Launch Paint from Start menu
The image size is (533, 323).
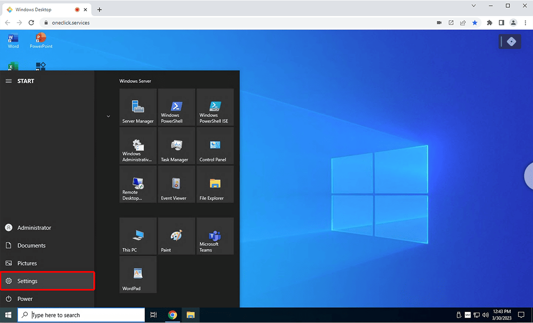[x=177, y=236]
